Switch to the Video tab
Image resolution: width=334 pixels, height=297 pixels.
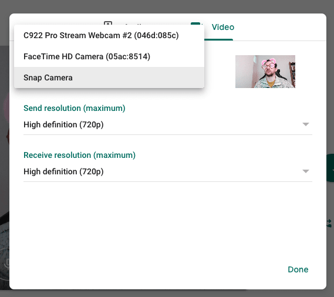point(223,27)
